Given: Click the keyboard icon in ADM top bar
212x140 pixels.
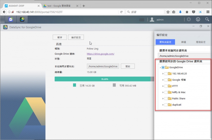Looking at the screenshot, I should (x=142, y=20).
